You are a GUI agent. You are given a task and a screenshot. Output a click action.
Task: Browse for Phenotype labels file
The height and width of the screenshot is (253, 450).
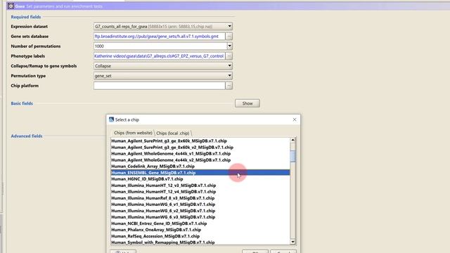[x=229, y=56]
